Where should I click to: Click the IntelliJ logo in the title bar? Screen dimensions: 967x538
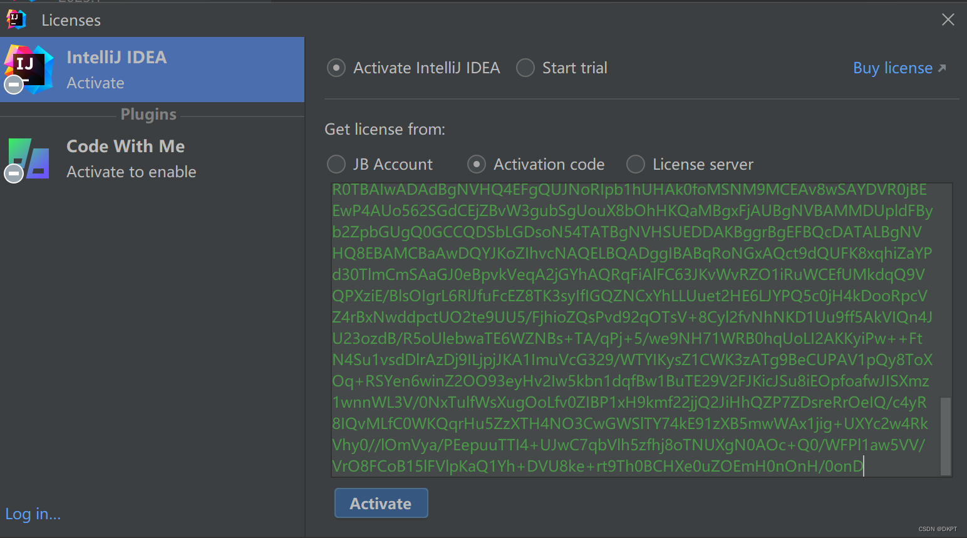coord(16,19)
